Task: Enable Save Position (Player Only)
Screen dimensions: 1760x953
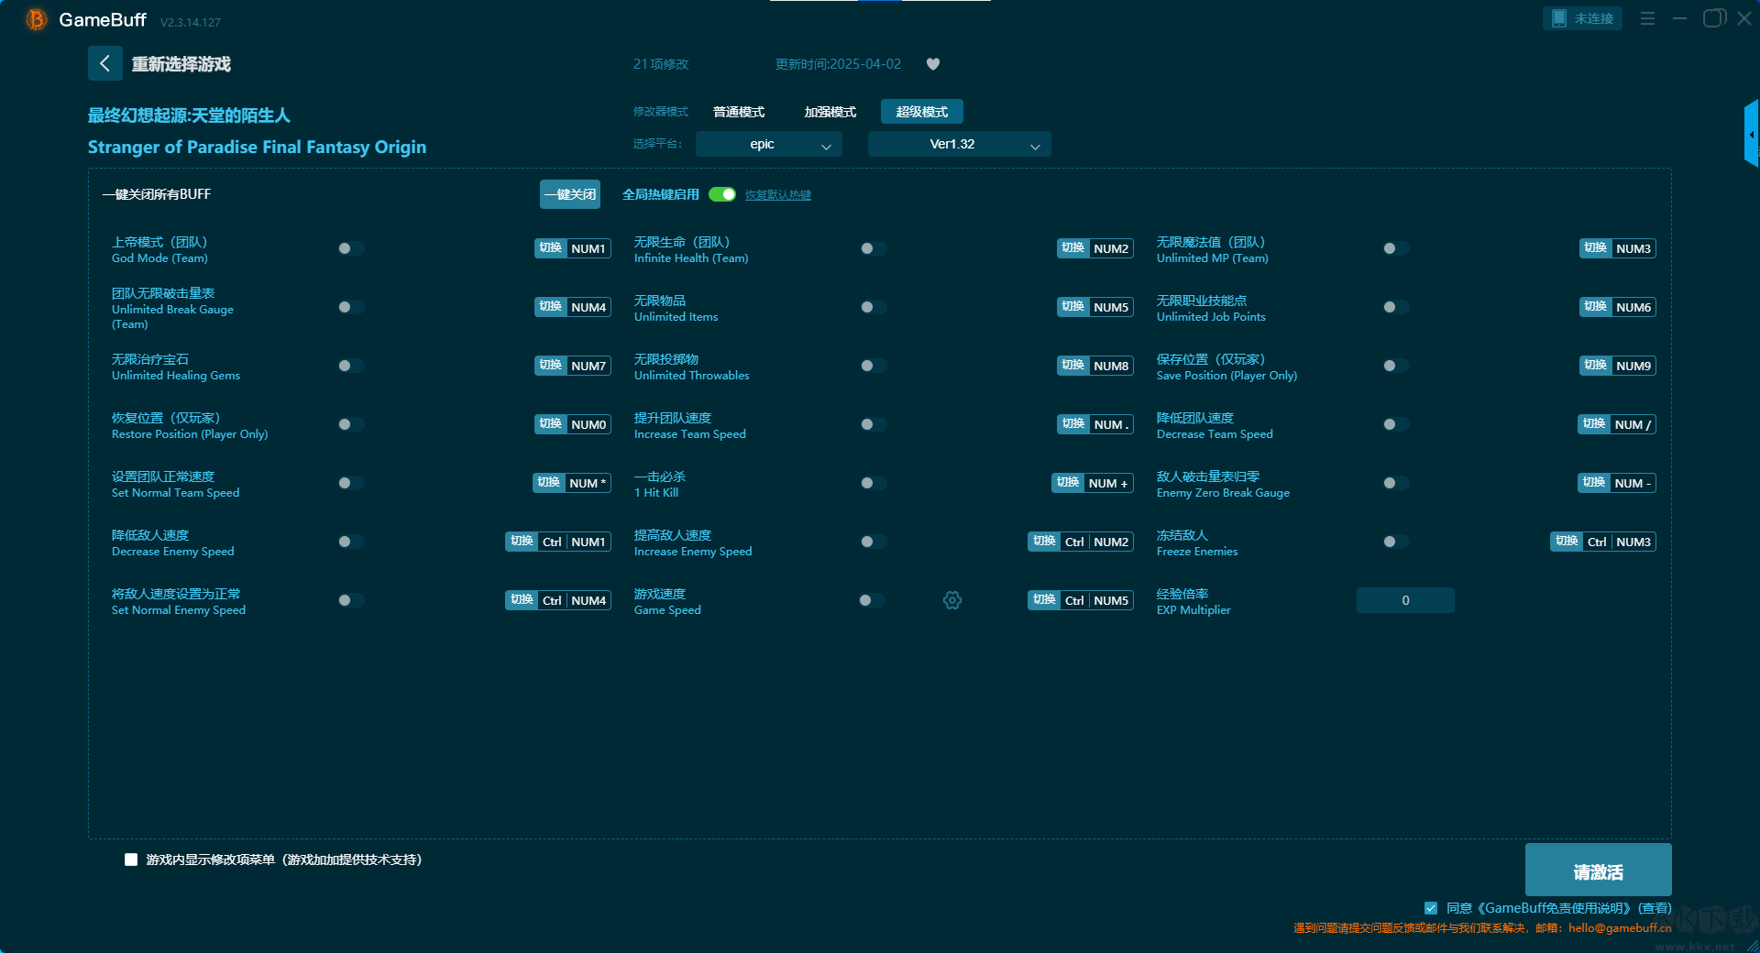Action: (1396, 366)
